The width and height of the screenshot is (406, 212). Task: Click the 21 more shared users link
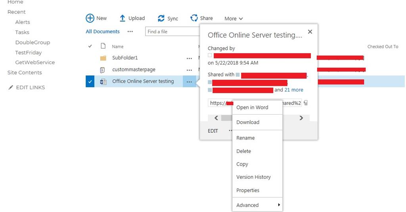pyautogui.click(x=294, y=90)
